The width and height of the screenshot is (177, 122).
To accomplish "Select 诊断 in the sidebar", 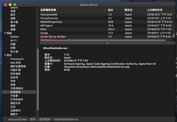I will [13, 18].
